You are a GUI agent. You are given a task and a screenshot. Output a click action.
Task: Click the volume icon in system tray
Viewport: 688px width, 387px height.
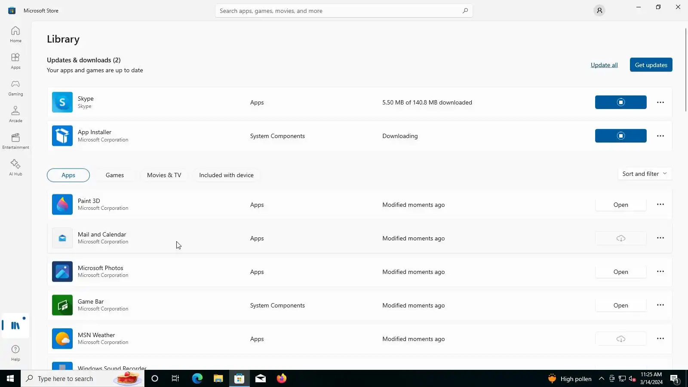coord(633,378)
